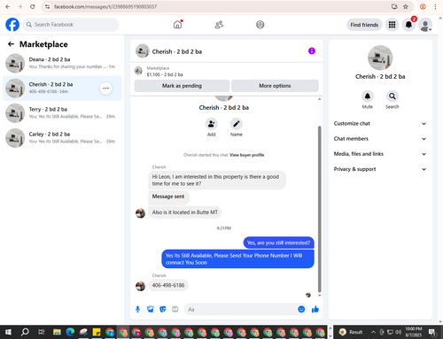Open View buyer profile link
The height and width of the screenshot is (339, 443).
(x=247, y=155)
